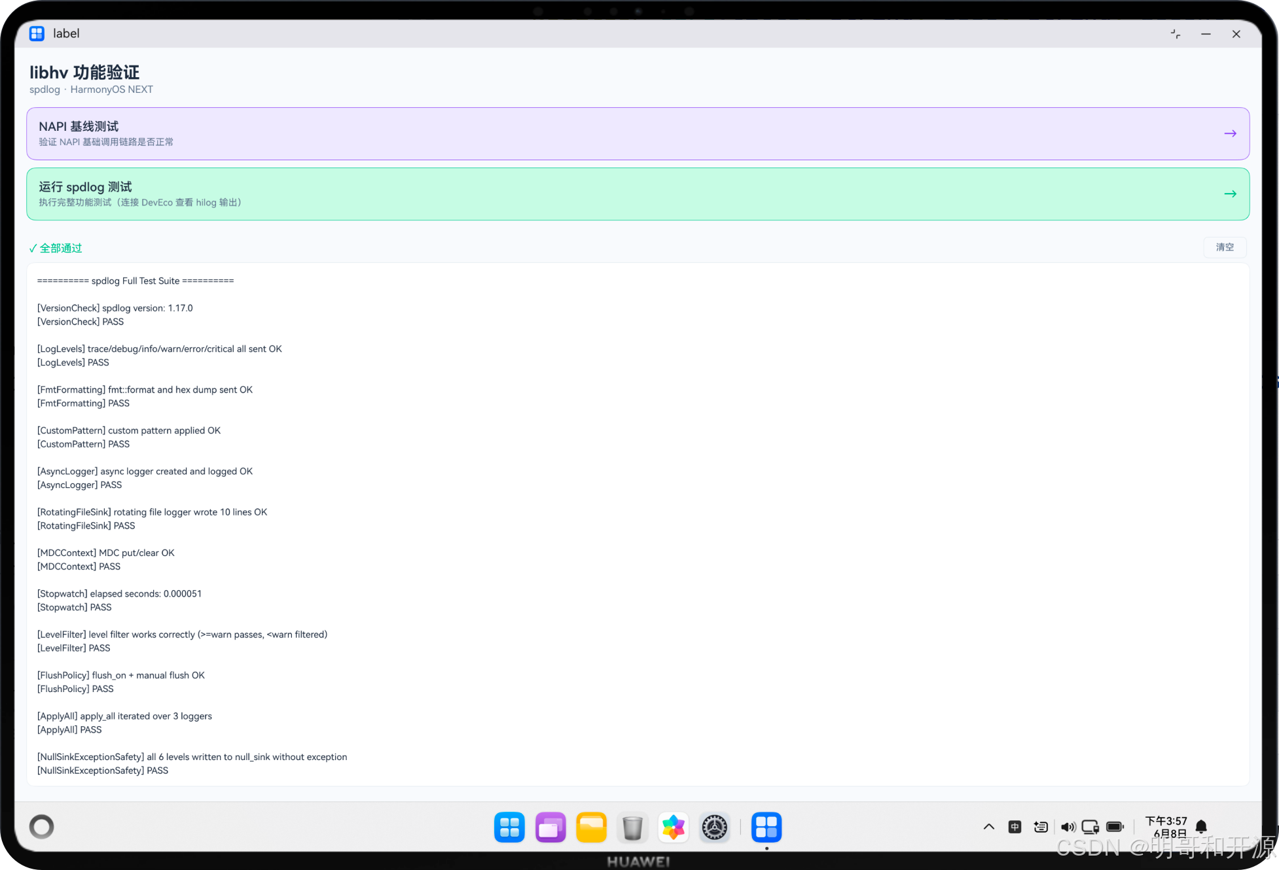
Task: Open the Trash icon in dock
Action: 632,827
